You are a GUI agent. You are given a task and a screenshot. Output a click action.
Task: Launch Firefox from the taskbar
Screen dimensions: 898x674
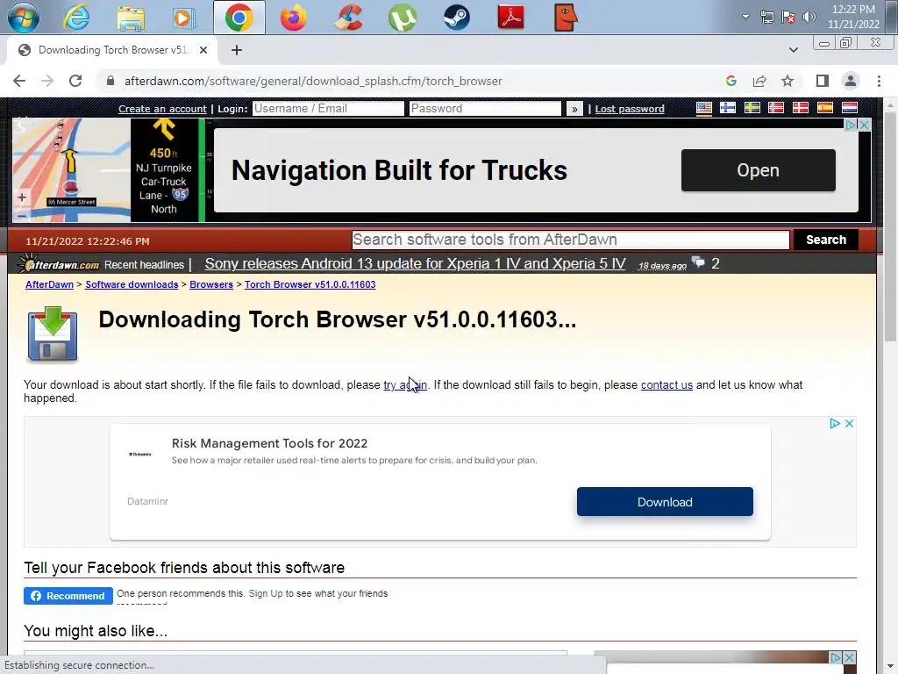[293, 18]
